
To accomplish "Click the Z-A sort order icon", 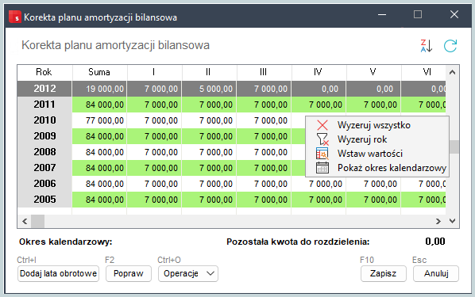I will [427, 46].
